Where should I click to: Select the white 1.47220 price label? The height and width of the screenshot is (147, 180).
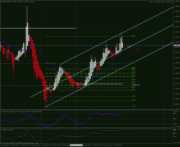tap(137, 85)
